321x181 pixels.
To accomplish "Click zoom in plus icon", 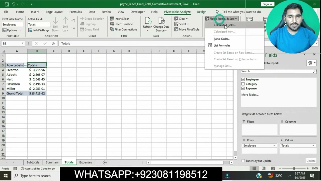I will (x=308, y=168).
